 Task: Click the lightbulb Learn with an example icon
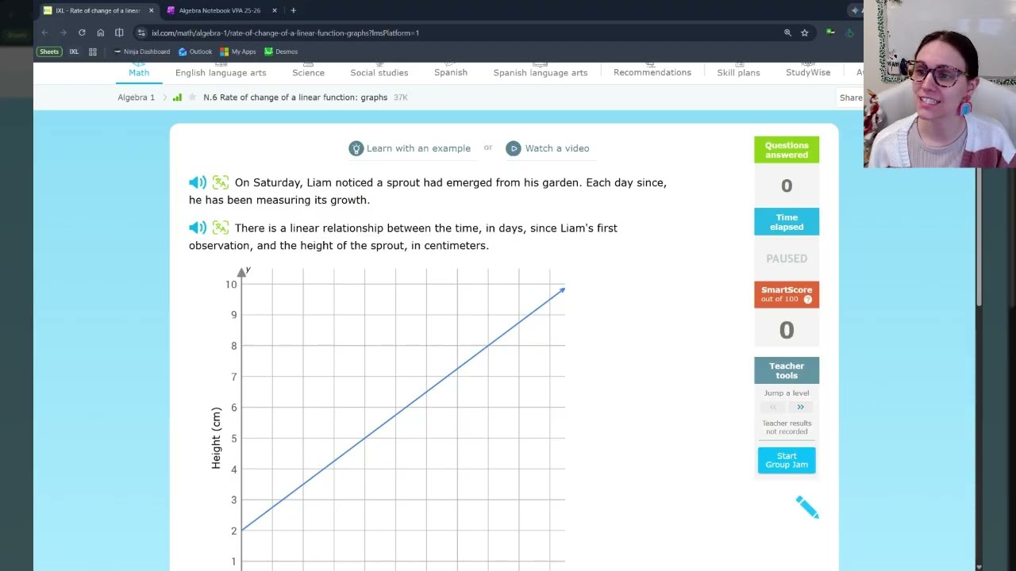pos(356,148)
